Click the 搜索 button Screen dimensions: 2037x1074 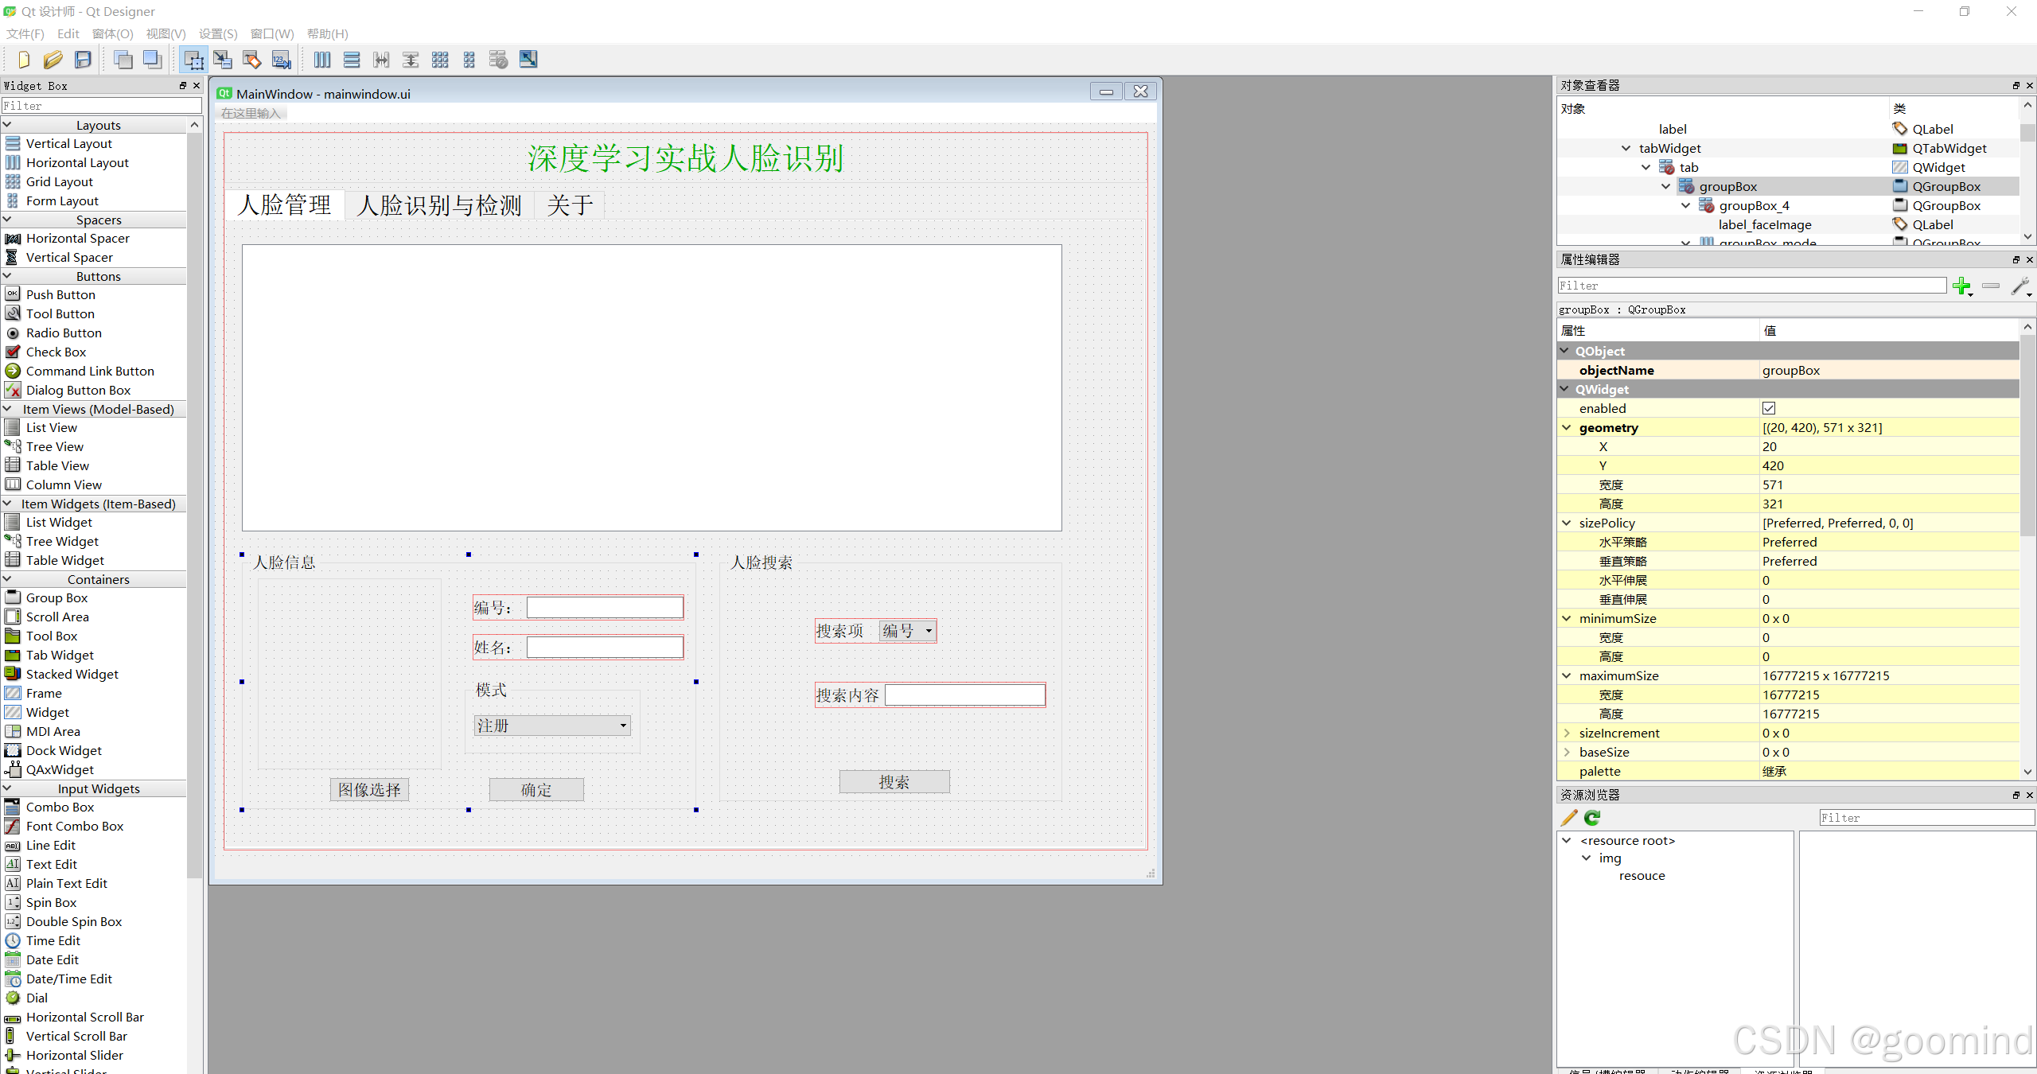pyautogui.click(x=892, y=781)
